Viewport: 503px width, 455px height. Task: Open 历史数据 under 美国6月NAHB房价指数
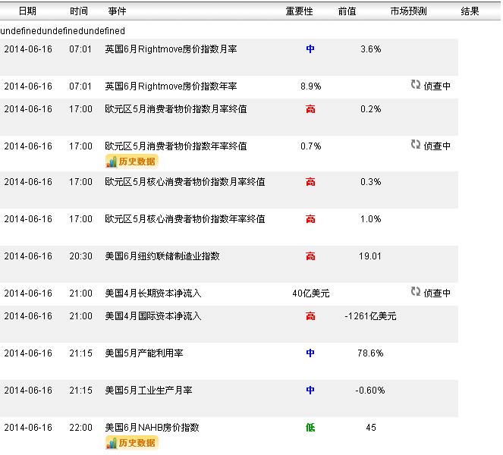pos(132,443)
